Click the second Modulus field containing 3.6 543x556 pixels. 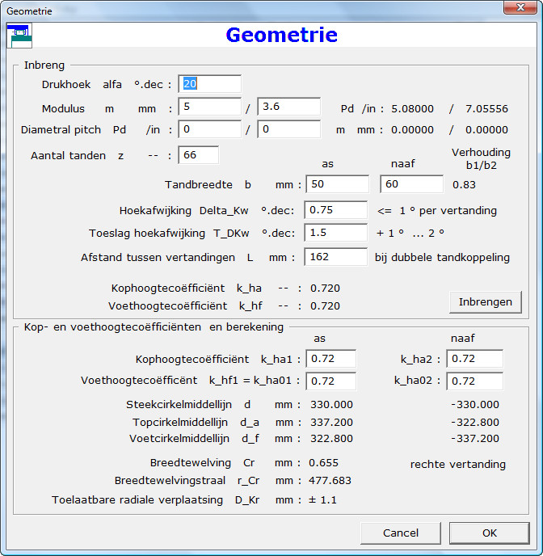coord(288,107)
